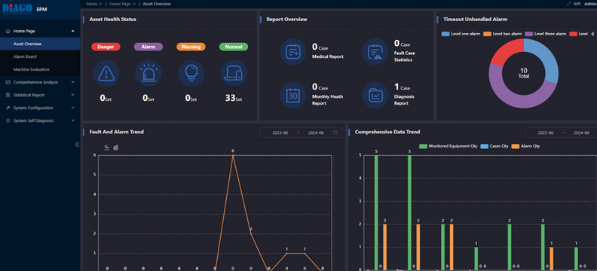Click the fullscreen expand icon in header
The image size is (597, 271).
(x=569, y=4)
